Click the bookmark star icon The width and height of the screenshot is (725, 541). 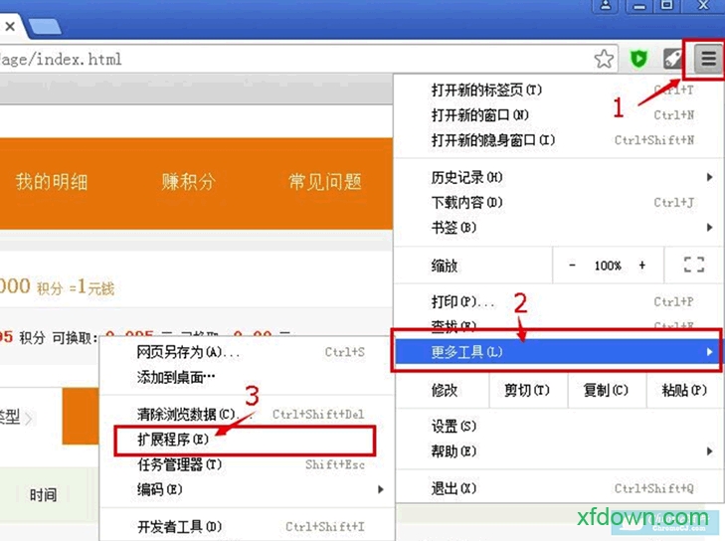click(x=604, y=60)
